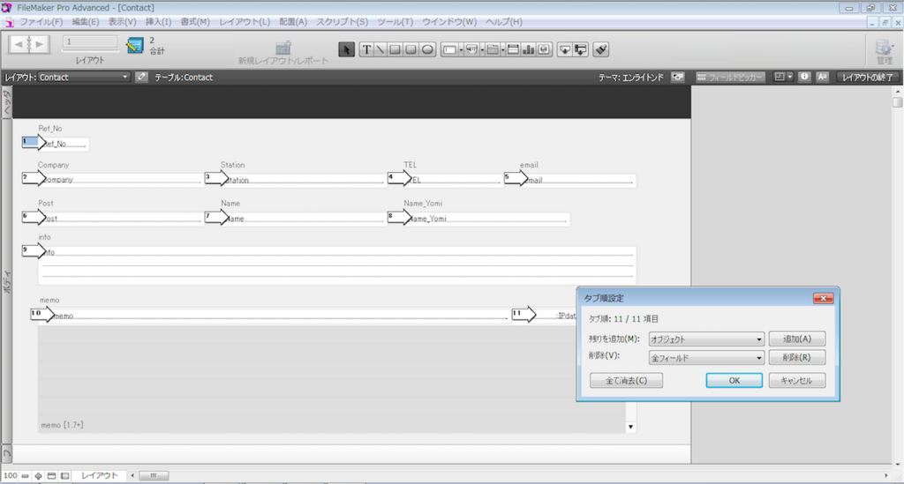Click the OK button in dialog

point(734,380)
